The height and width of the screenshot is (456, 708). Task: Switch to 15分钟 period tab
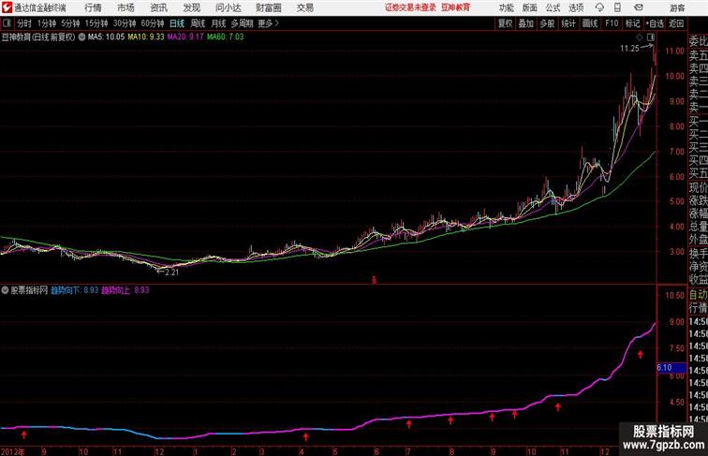click(96, 23)
